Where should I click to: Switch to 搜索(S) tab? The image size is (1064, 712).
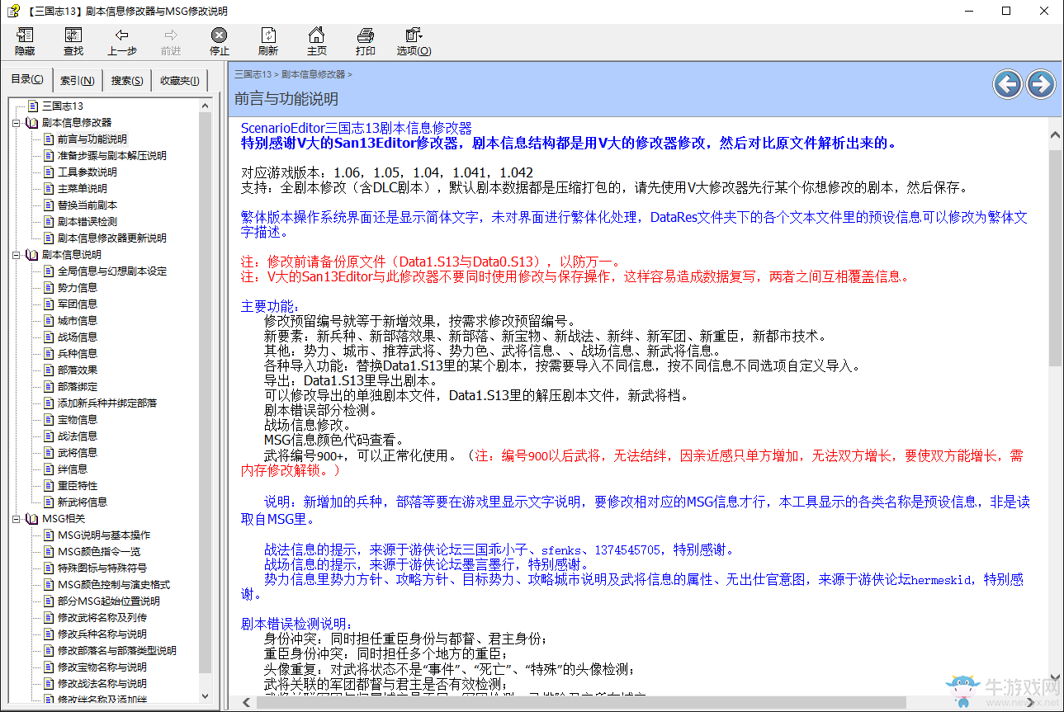(127, 81)
